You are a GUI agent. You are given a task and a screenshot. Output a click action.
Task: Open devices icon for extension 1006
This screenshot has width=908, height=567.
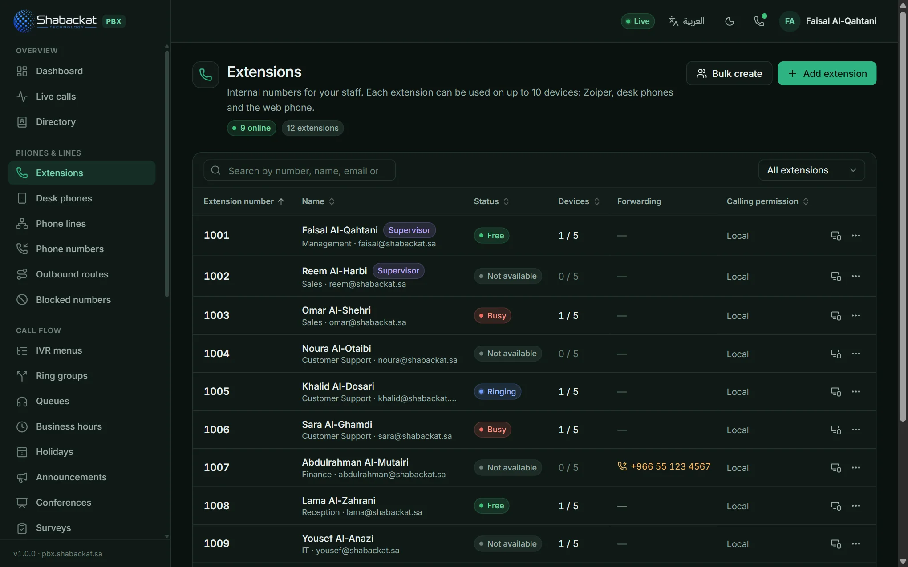coord(836,430)
